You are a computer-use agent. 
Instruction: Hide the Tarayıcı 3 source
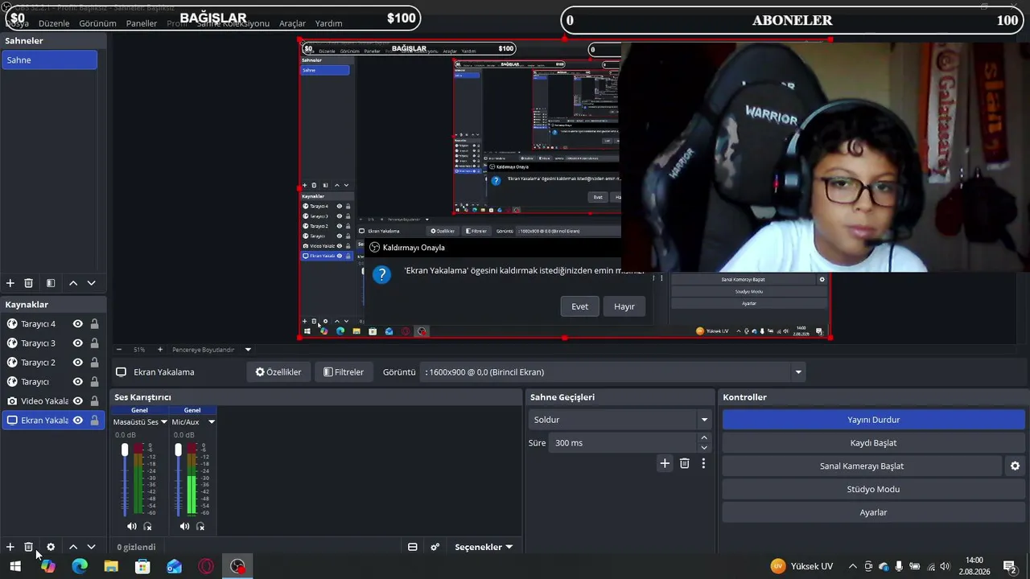pos(78,343)
